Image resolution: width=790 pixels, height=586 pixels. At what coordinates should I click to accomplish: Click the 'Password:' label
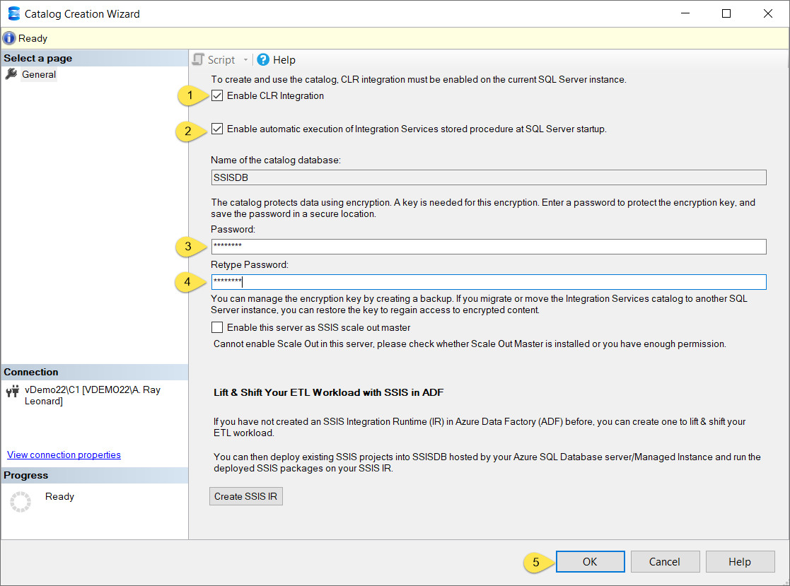point(233,230)
